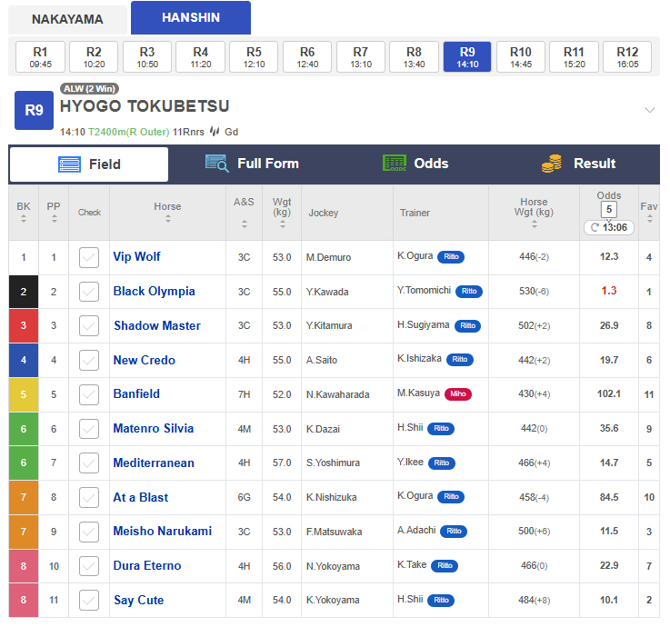670x627 pixels.
Task: Open the Odds count dropdown showing 5
Action: [609, 209]
